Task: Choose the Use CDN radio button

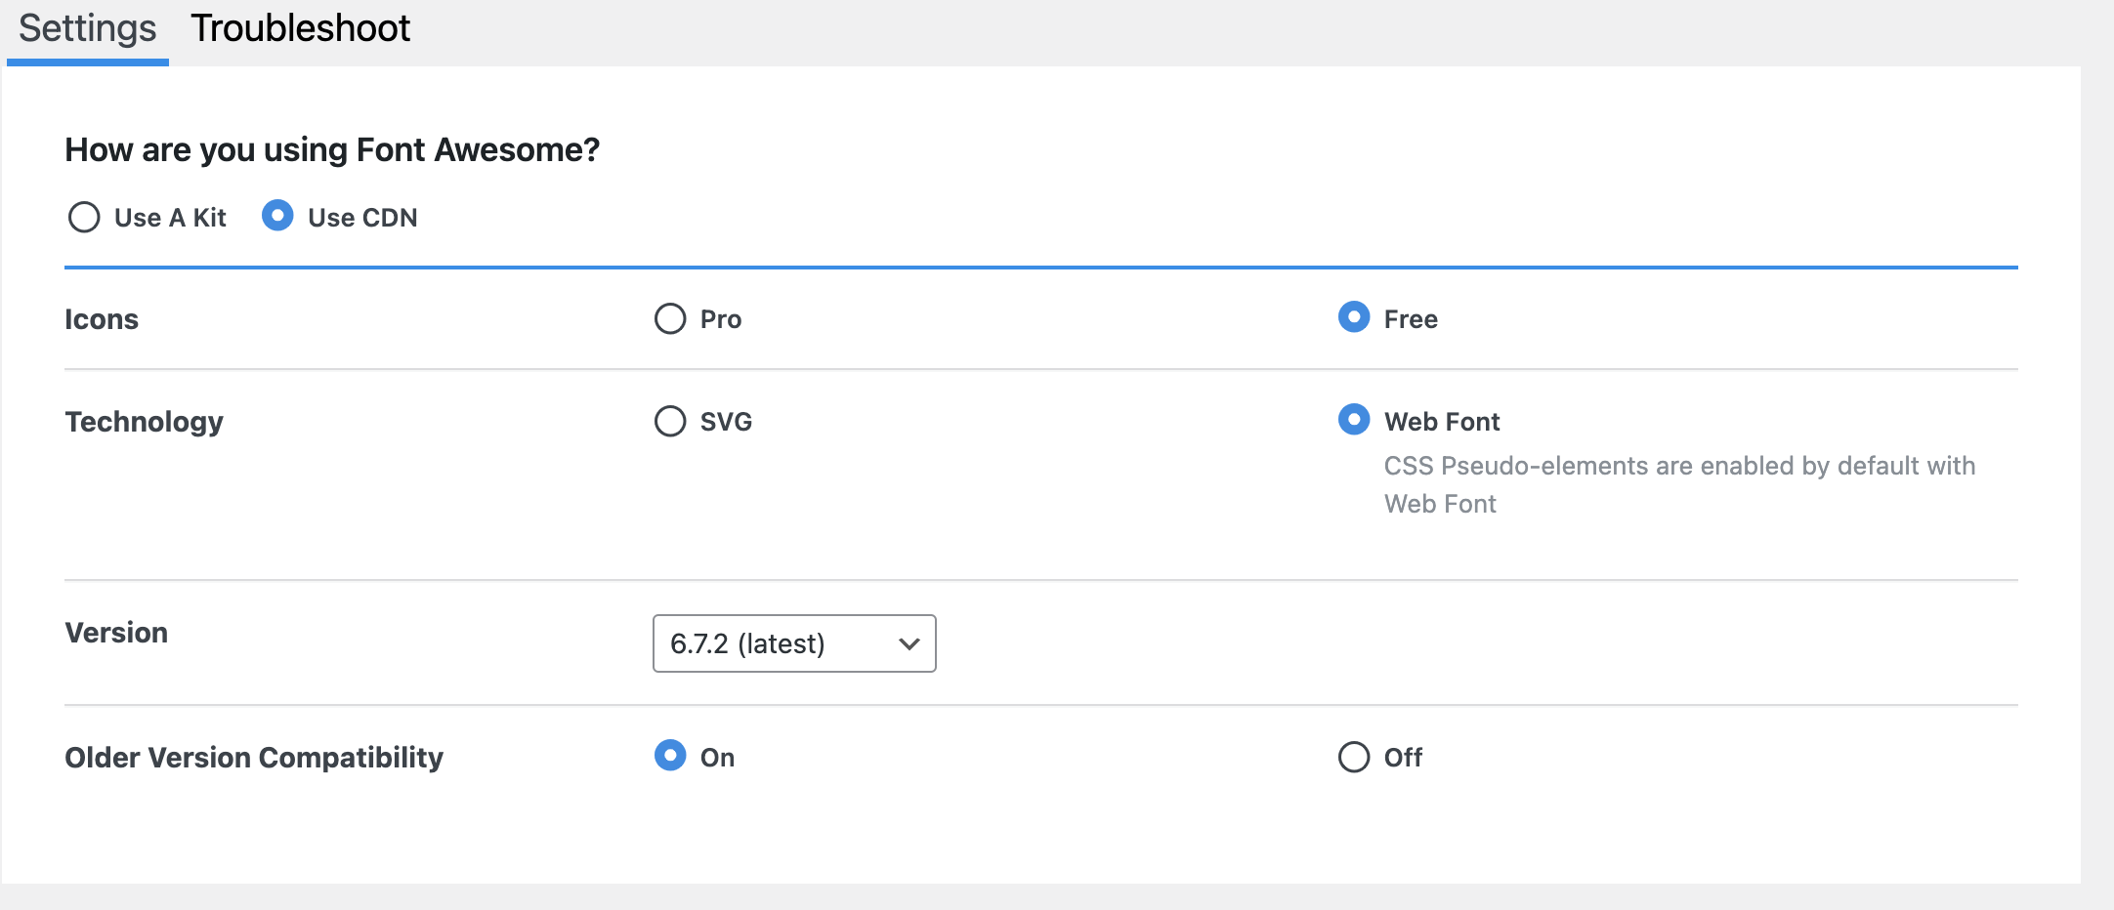Action: coord(277,216)
